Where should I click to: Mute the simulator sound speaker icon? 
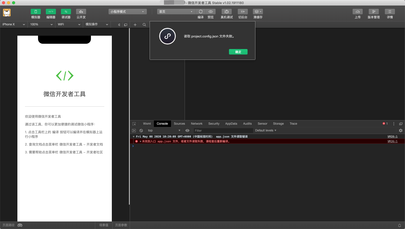click(x=119, y=25)
